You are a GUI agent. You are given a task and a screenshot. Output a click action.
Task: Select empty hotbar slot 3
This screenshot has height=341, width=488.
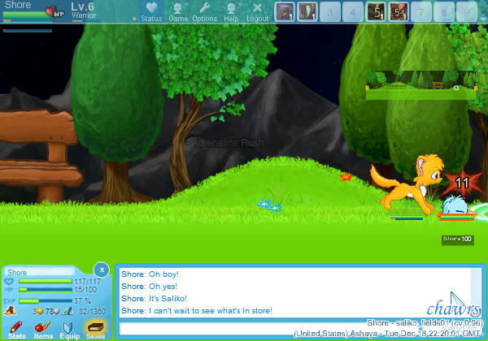[330, 11]
